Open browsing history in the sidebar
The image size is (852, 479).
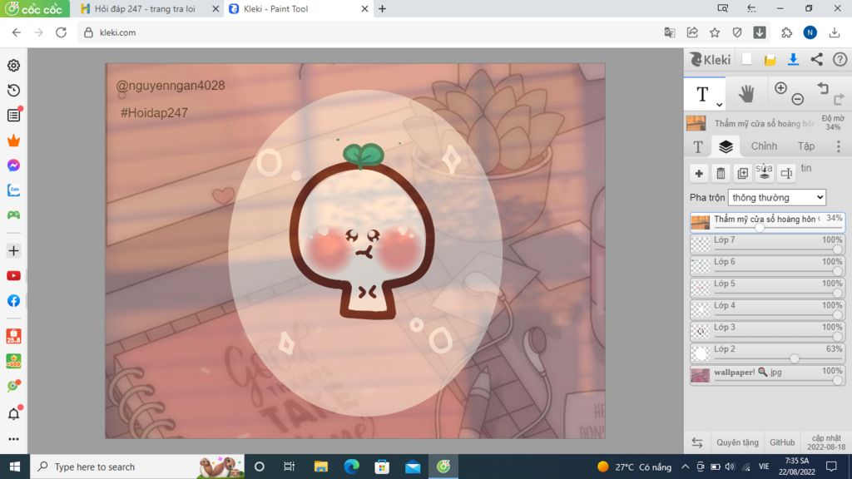[x=13, y=90]
